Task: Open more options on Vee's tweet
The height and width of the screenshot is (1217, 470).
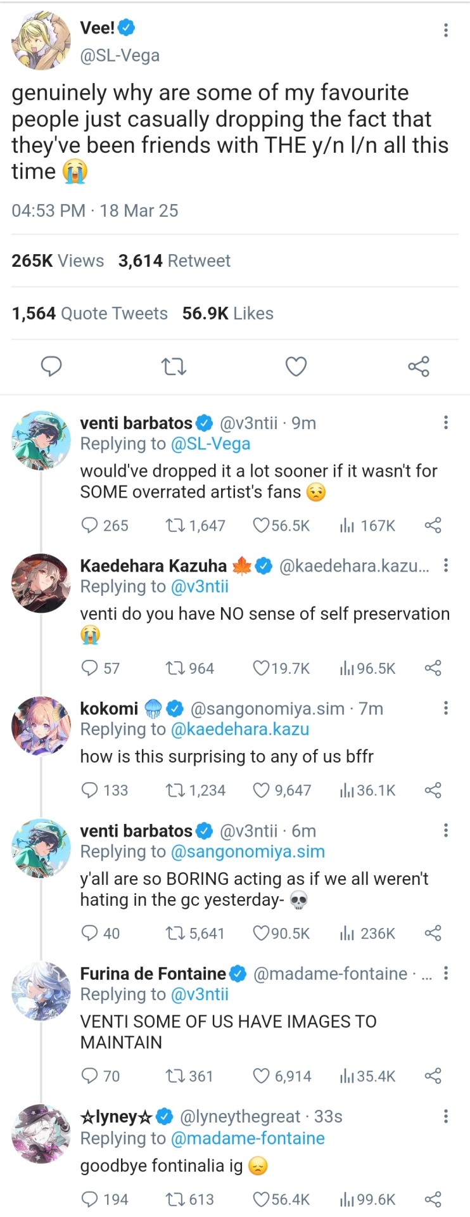Action: 446,30
